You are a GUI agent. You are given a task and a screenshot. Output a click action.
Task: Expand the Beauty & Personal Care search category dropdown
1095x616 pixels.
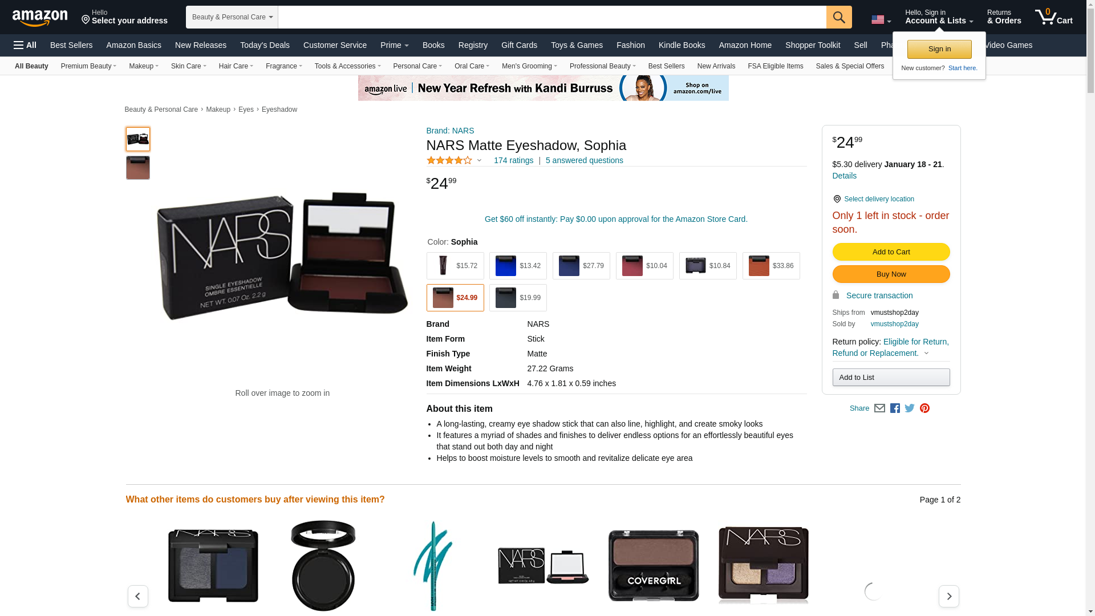232,17
